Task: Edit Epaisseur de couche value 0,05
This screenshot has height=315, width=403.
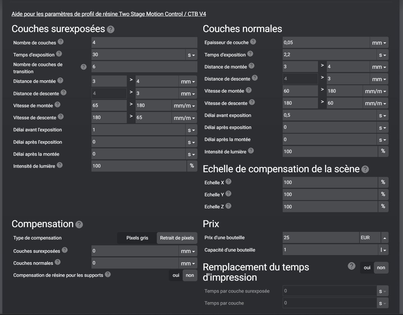Action: coord(326,42)
